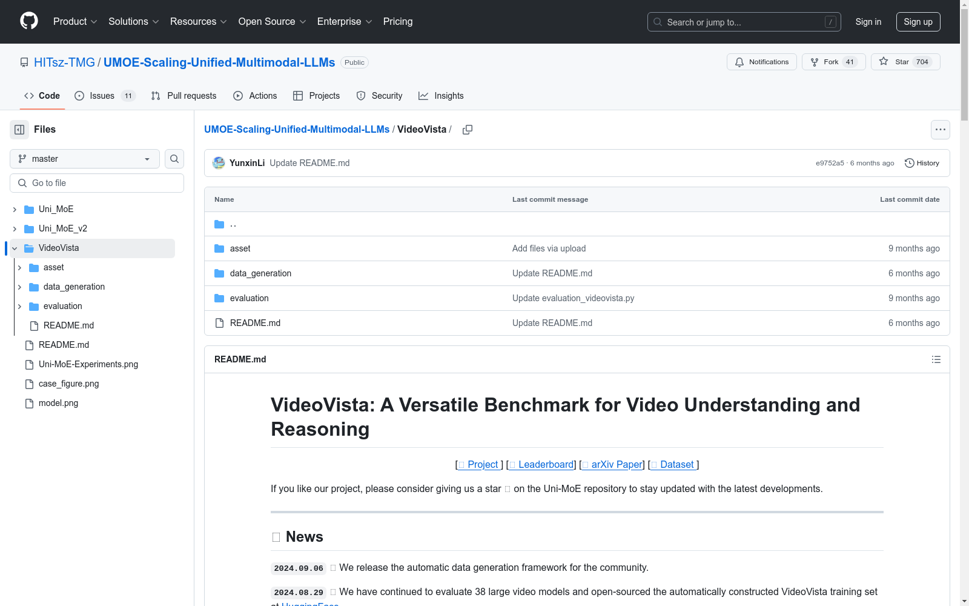Click the search magnifier icon in header
Viewport: 969px width, 606px height.
tap(658, 22)
